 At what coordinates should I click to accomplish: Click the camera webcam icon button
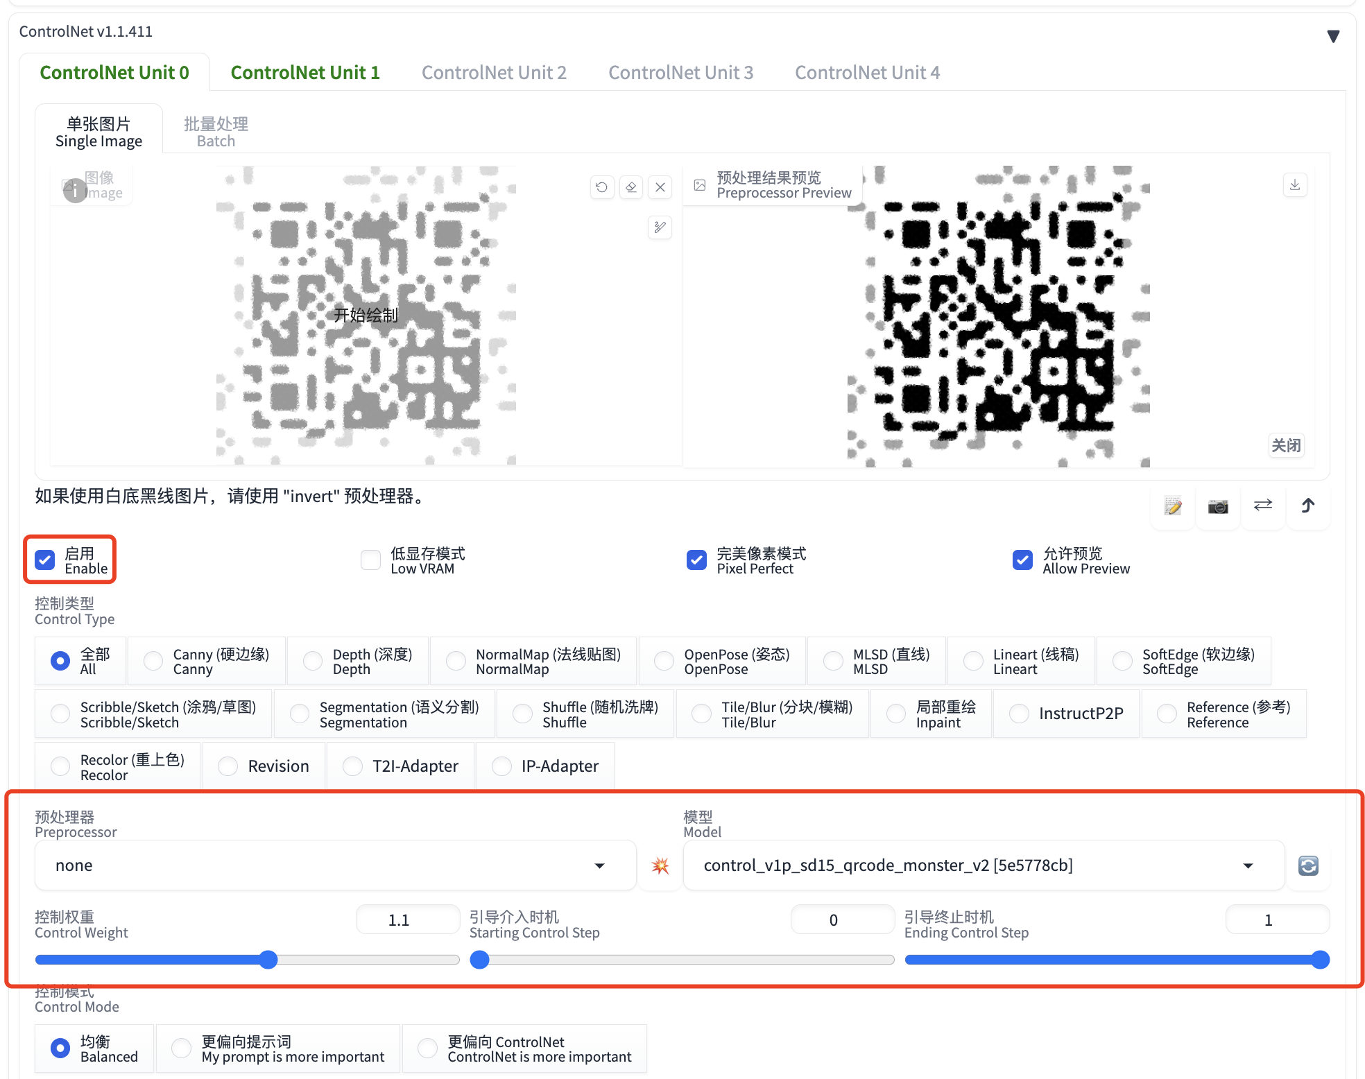[1217, 506]
